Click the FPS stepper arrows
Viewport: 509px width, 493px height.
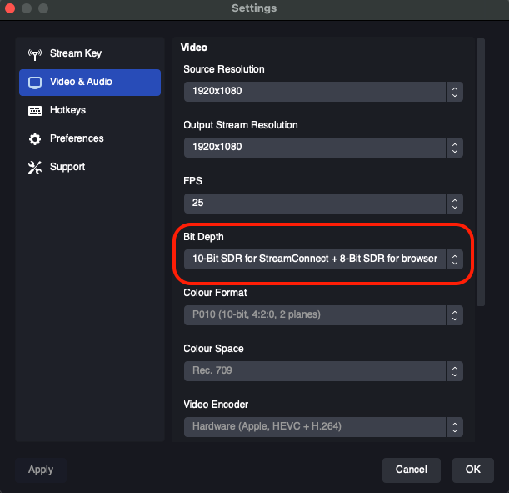coord(455,204)
